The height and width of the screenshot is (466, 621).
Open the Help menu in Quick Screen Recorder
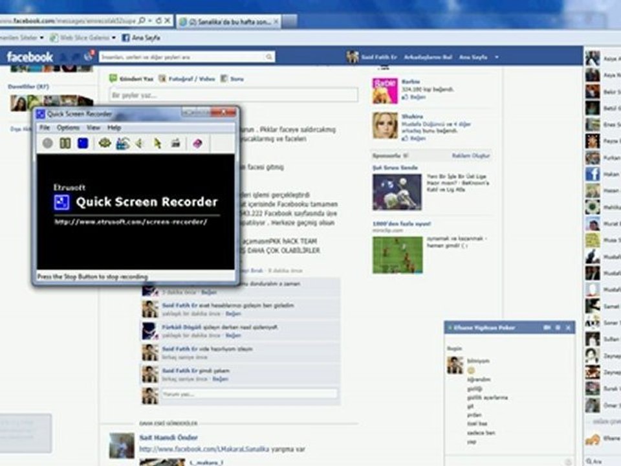[114, 128]
